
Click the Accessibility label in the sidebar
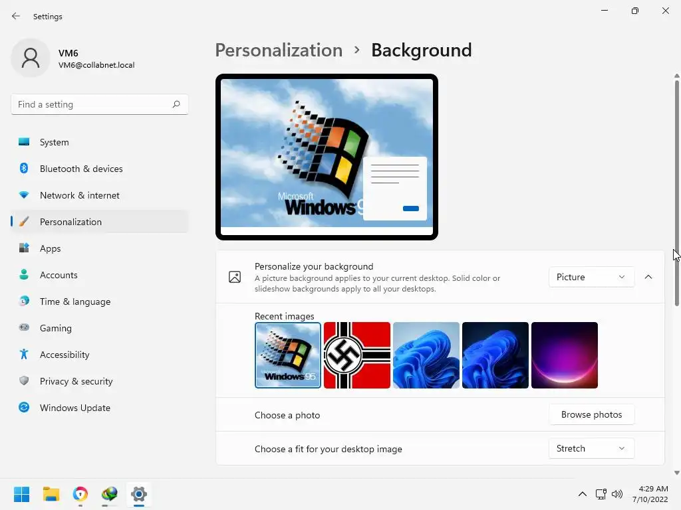tap(65, 355)
